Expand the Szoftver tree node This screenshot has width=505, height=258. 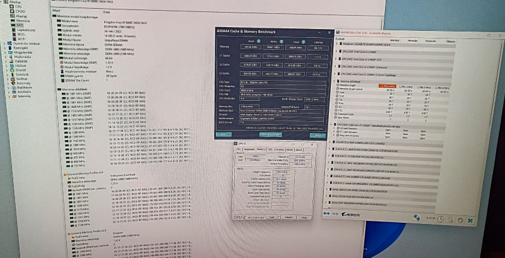click(x=8, y=78)
